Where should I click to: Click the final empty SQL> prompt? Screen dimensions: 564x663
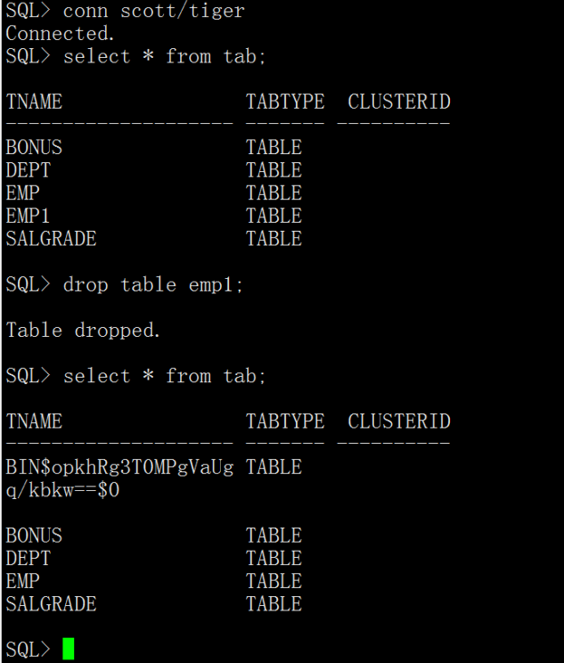point(28,649)
